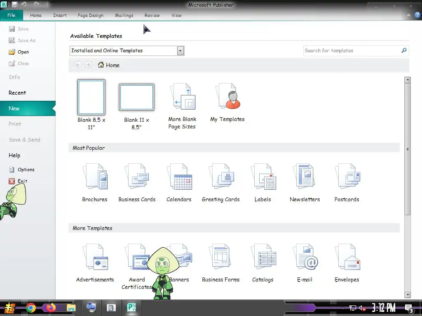Launch Firefox from the taskbar
This screenshot has width=422, height=316.
click(x=51, y=308)
